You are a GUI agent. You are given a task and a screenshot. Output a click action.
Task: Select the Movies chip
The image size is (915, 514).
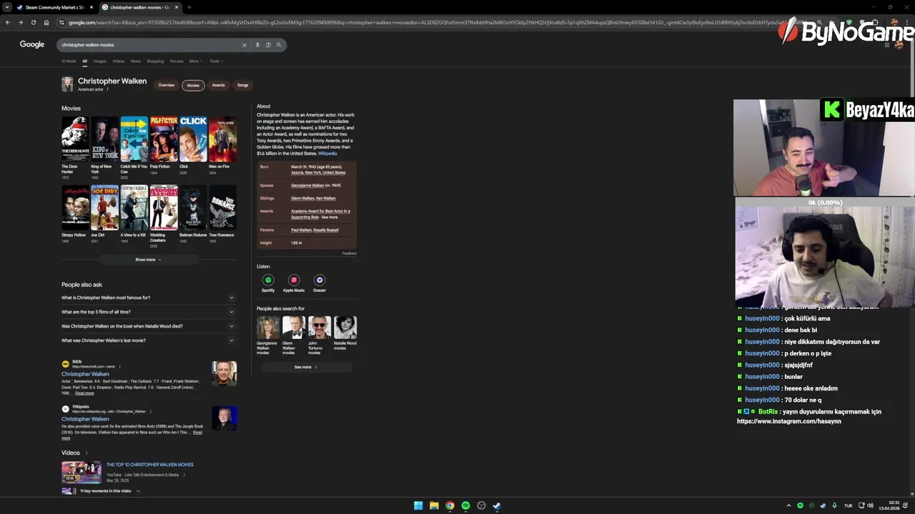(193, 85)
